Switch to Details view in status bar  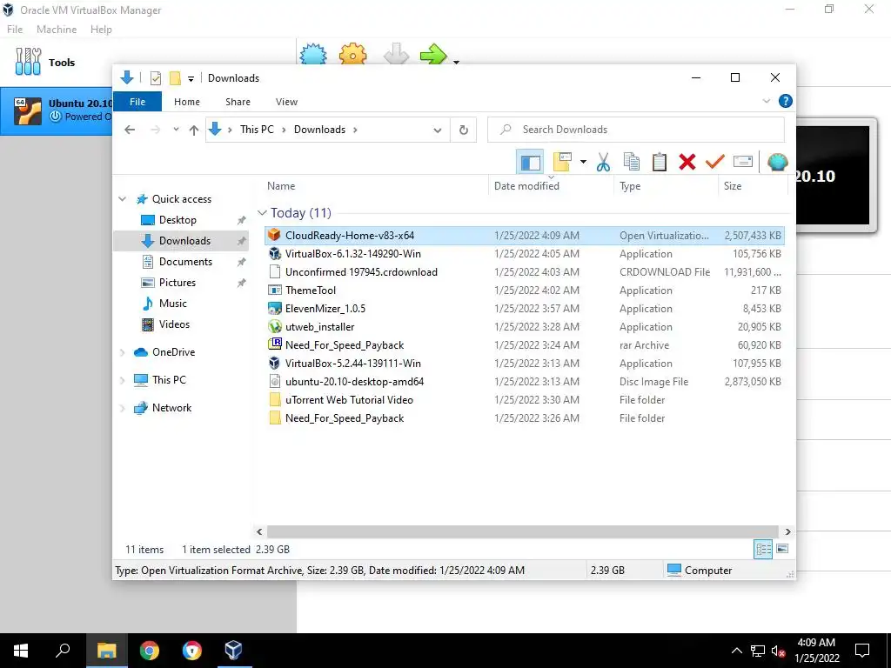pyautogui.click(x=763, y=549)
